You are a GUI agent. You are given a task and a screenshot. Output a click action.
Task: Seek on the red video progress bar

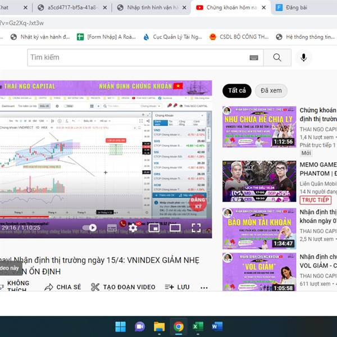tap(24, 217)
